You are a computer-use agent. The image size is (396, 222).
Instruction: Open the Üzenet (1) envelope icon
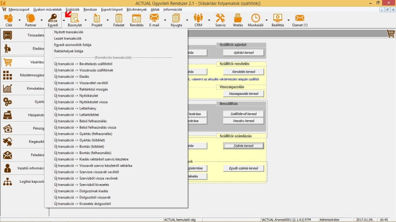click(300, 19)
